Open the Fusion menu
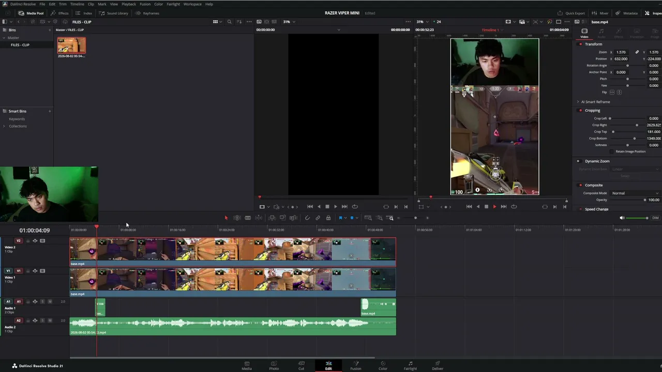The image size is (662, 372). pos(145,4)
